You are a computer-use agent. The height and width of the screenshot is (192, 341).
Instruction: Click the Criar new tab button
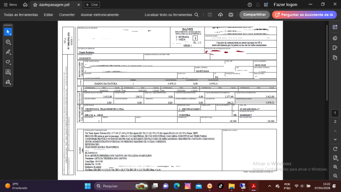[x=92, y=5]
